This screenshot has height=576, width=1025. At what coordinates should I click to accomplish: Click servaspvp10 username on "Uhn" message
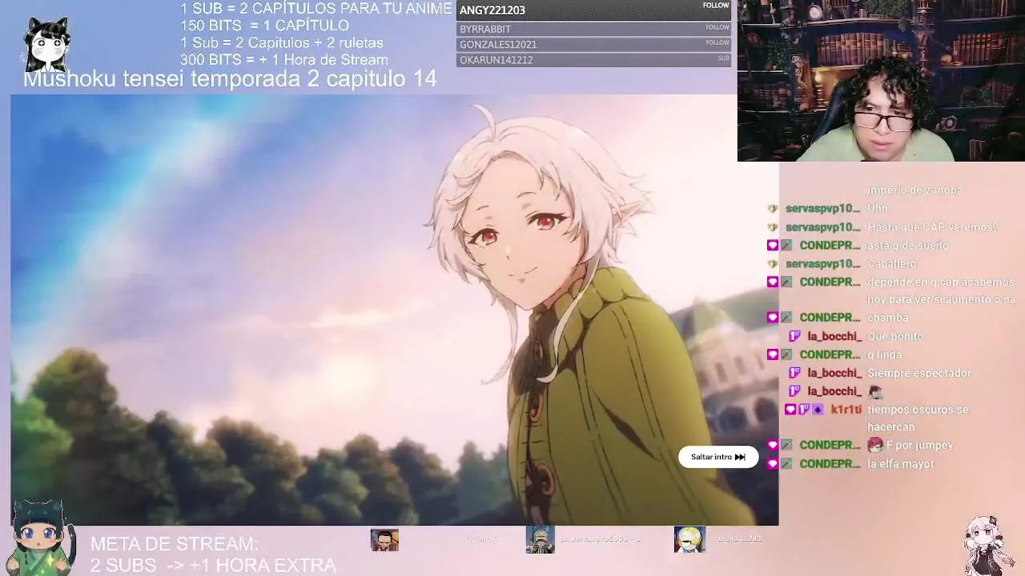point(822,209)
